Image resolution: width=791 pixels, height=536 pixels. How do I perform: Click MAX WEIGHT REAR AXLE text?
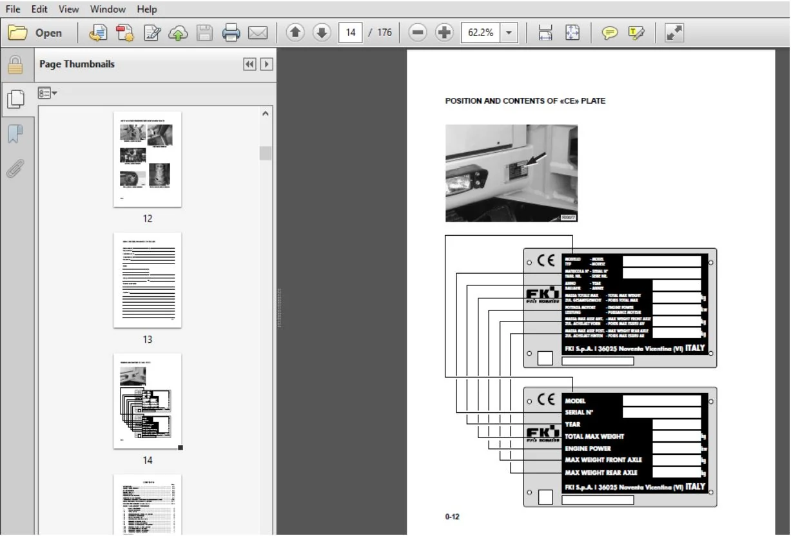pos(601,472)
